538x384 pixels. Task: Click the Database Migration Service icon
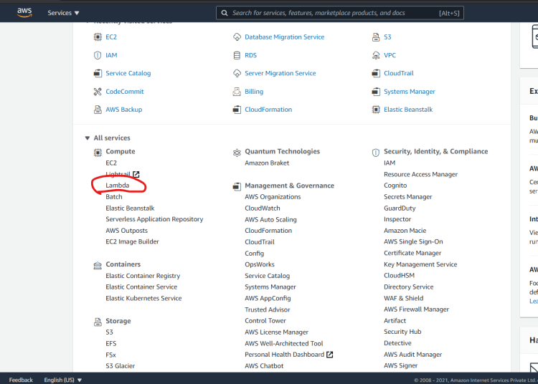(x=237, y=37)
